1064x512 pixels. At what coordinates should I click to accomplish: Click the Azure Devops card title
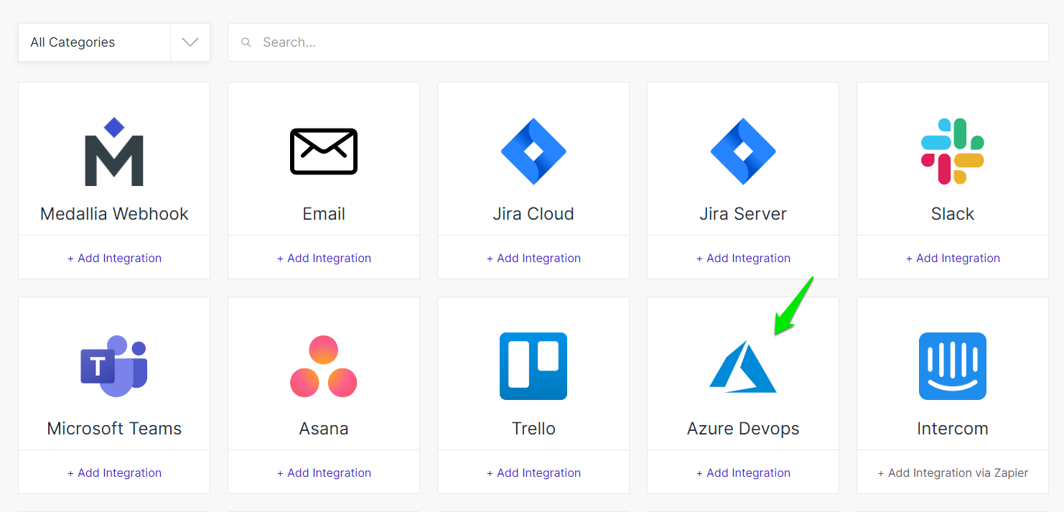pos(743,429)
